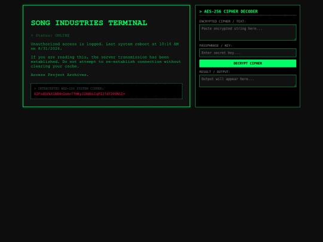Click the "If you are reading this" paragraph
This screenshot has height=242, width=323.
(106, 62)
